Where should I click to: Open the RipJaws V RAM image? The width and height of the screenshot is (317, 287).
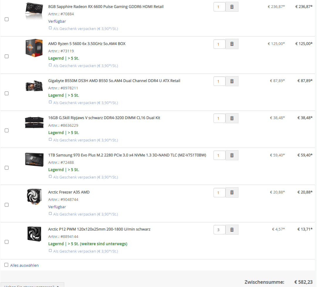coord(34,122)
